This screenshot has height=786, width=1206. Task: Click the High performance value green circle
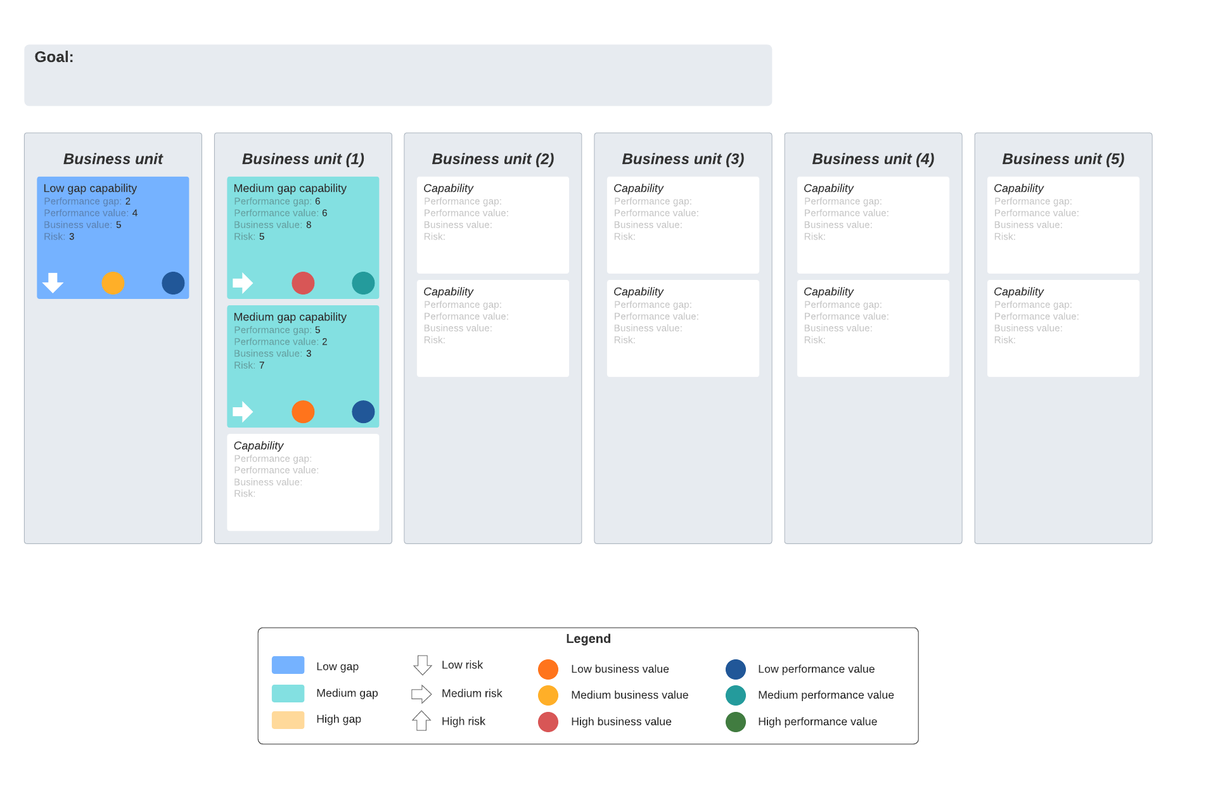[736, 722]
